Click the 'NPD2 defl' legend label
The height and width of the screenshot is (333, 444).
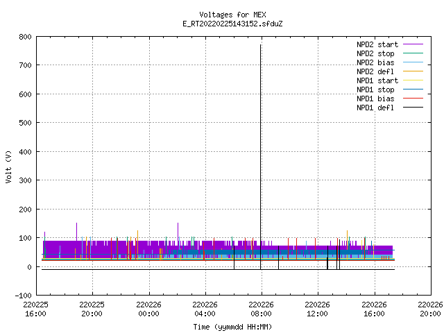click(375, 71)
